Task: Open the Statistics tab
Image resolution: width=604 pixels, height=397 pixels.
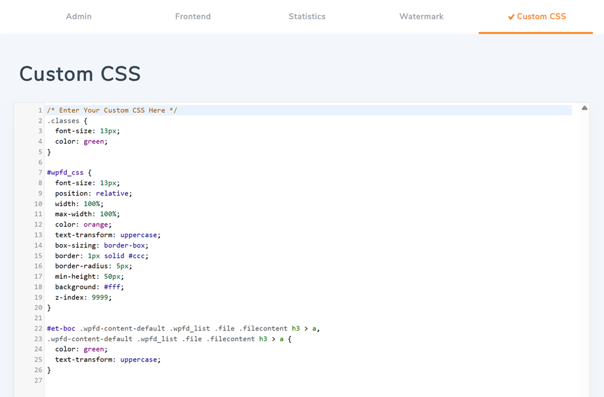Action: pos(307,16)
